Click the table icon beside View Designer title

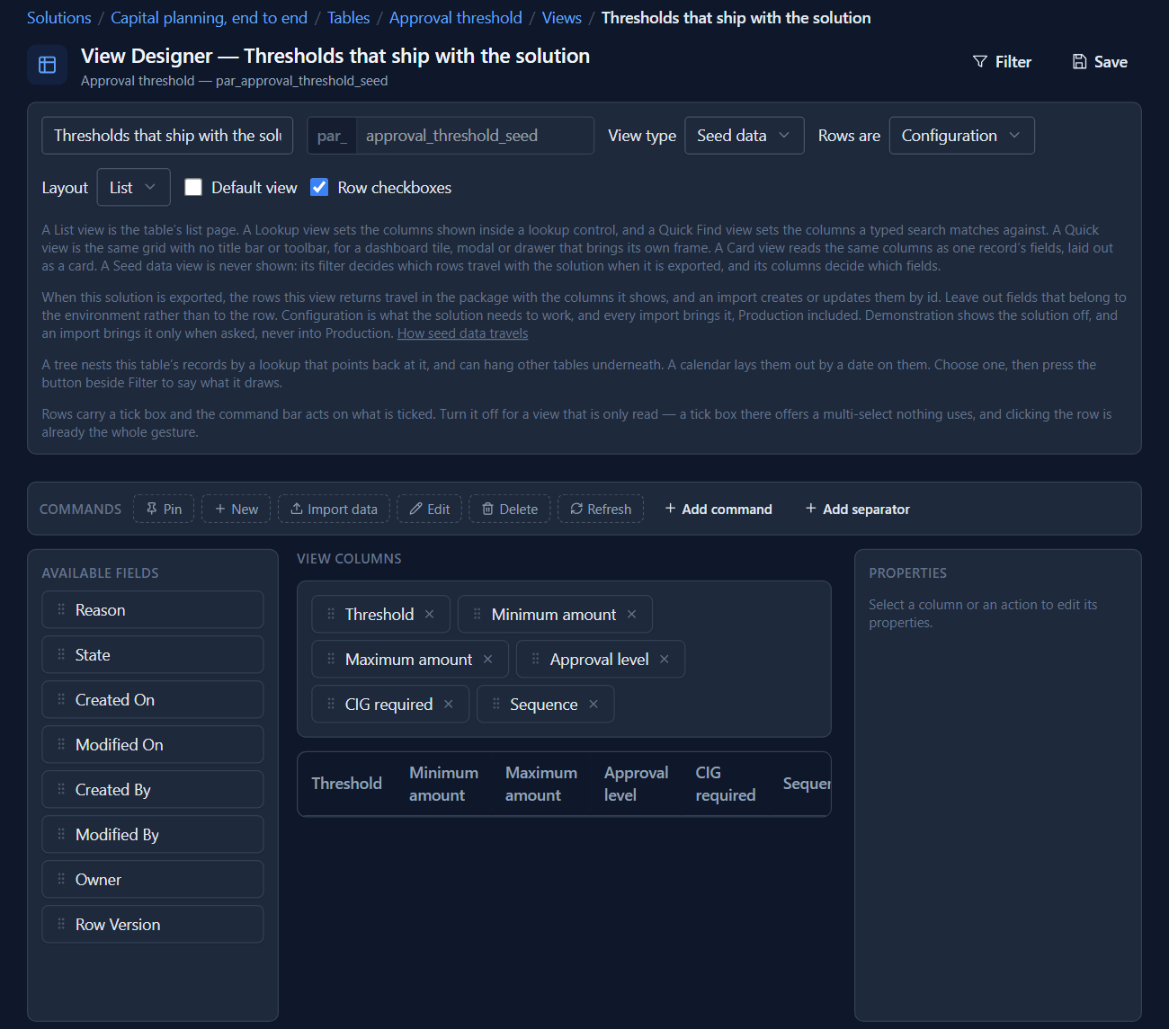[47, 65]
